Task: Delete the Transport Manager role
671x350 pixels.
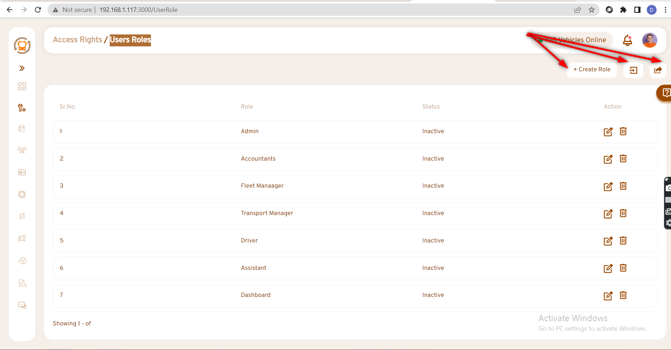Action: point(623,213)
